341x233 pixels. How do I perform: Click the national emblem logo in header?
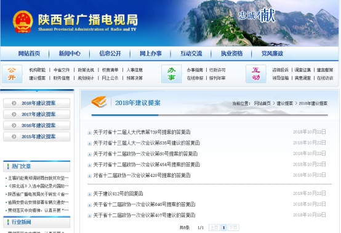tap(23, 22)
